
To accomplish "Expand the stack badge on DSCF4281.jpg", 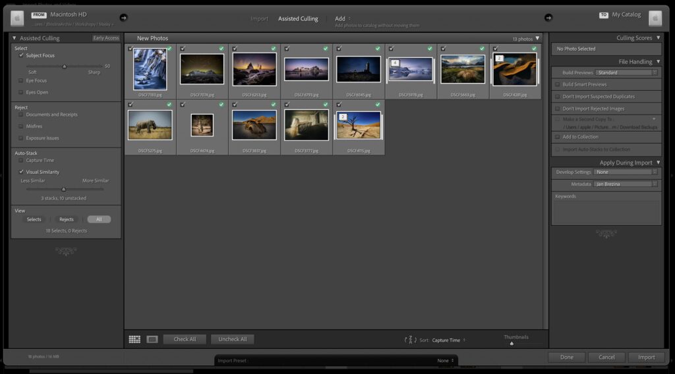I will [x=499, y=58].
